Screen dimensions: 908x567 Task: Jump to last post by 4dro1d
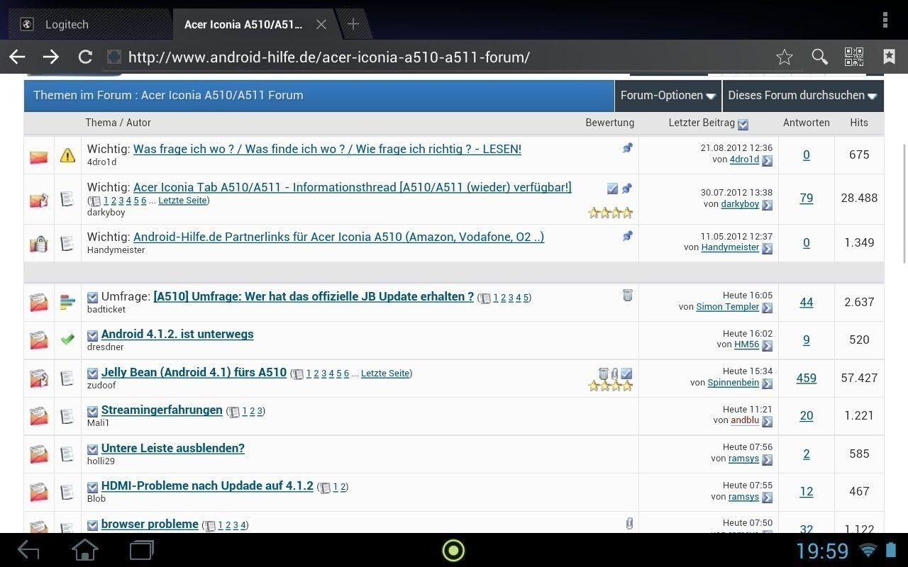(767, 161)
